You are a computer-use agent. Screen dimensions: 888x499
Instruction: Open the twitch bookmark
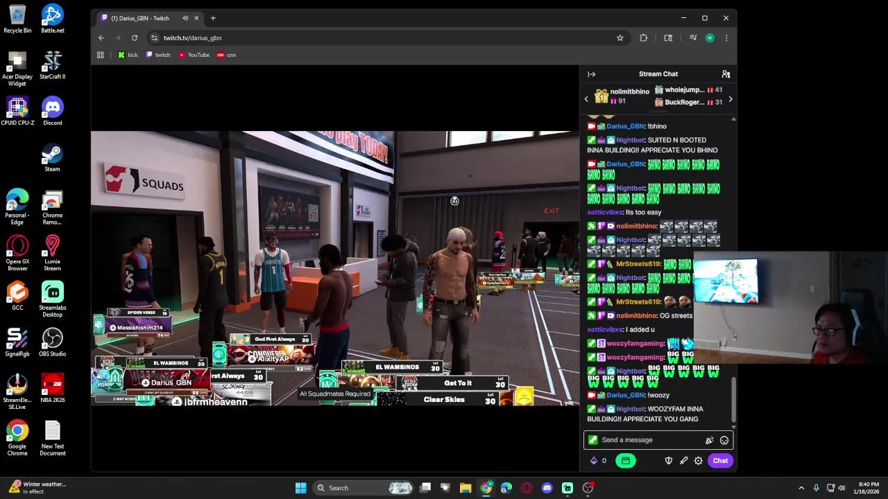tap(158, 55)
